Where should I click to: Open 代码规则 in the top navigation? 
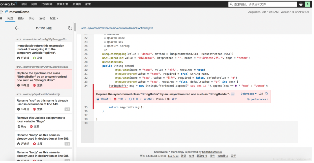47,4
